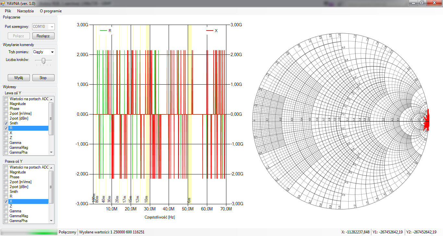Click the YAVNA app icon in title bar
Screen dimensions: 443x236
tap(3, 3)
